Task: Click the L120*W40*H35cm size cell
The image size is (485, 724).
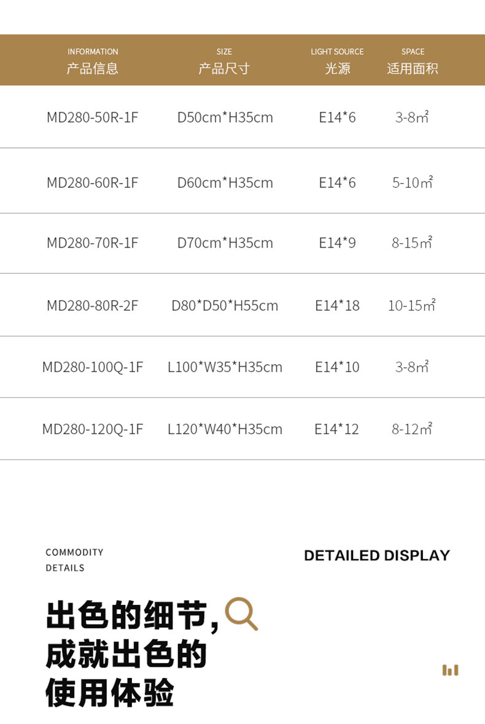Action: coord(225,429)
